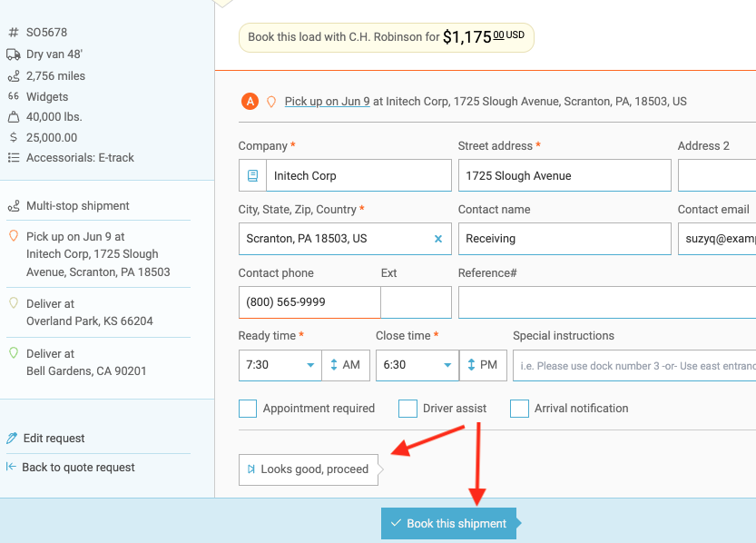Check the Driver assist option
The image size is (756, 543).
coord(407,409)
